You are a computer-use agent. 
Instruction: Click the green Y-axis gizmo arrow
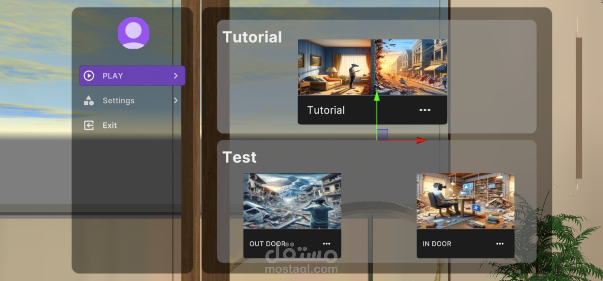click(x=376, y=96)
